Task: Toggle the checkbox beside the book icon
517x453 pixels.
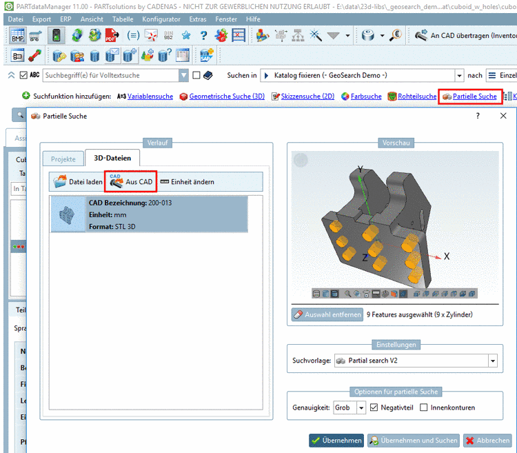Action: (x=196, y=75)
